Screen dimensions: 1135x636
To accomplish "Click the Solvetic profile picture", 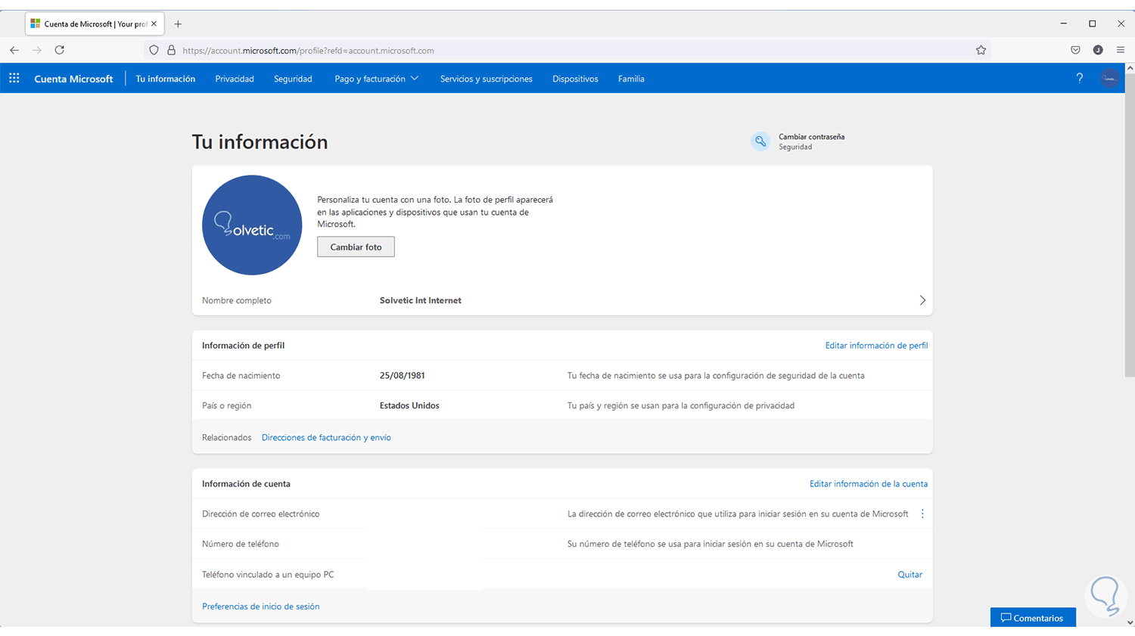I will click(x=252, y=225).
